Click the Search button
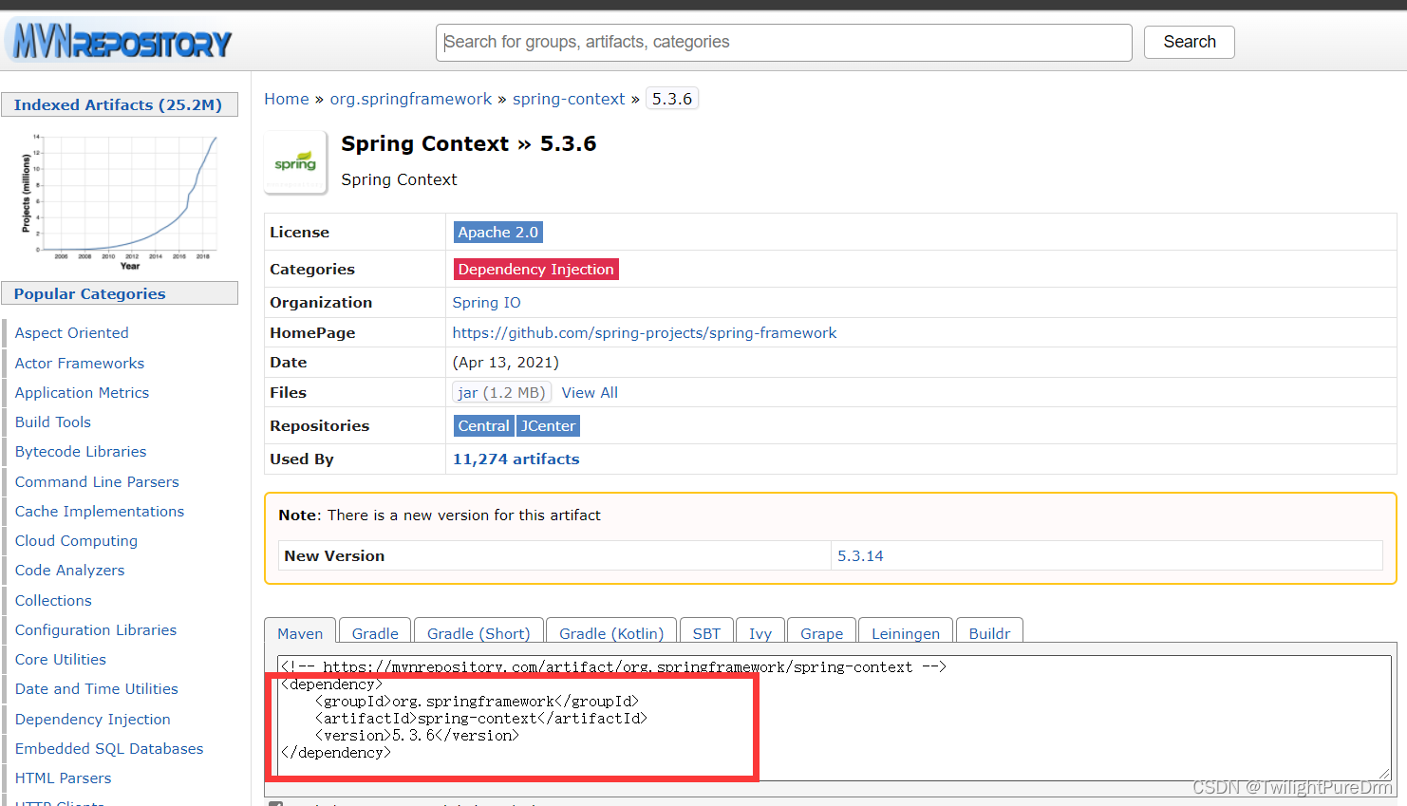This screenshot has height=806, width=1407. point(1189,42)
